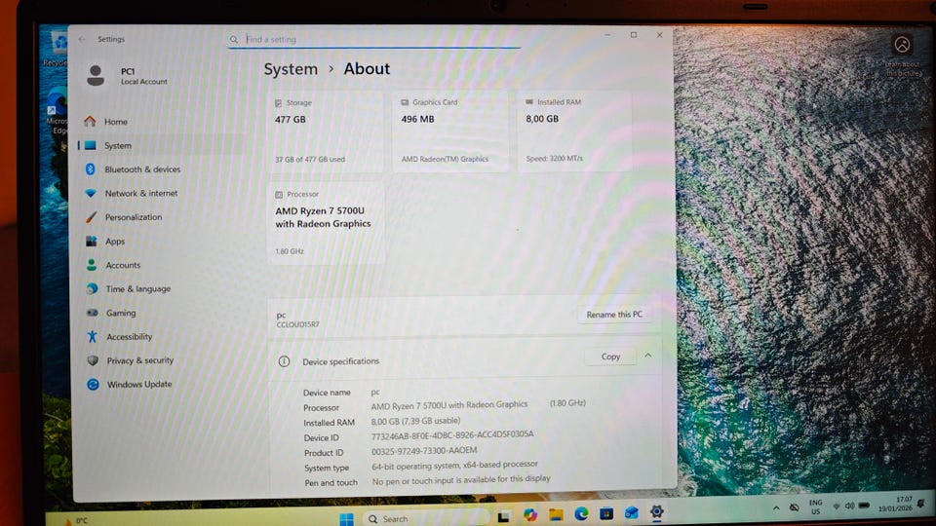
Task: Open Copilot from the taskbar
Action: 530,514
